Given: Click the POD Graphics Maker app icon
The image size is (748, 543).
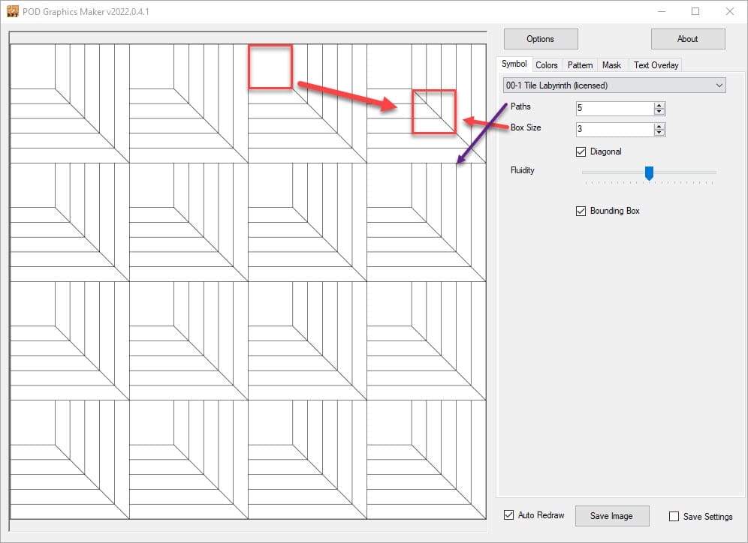Looking at the screenshot, I should (11, 11).
